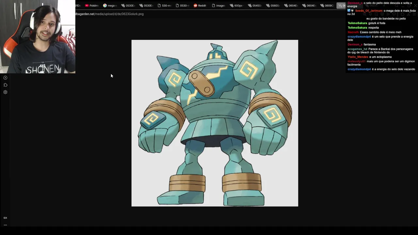The image size is (418, 235).
Task: Open the extensions icon in the browser sidebar
Action: tap(5, 85)
